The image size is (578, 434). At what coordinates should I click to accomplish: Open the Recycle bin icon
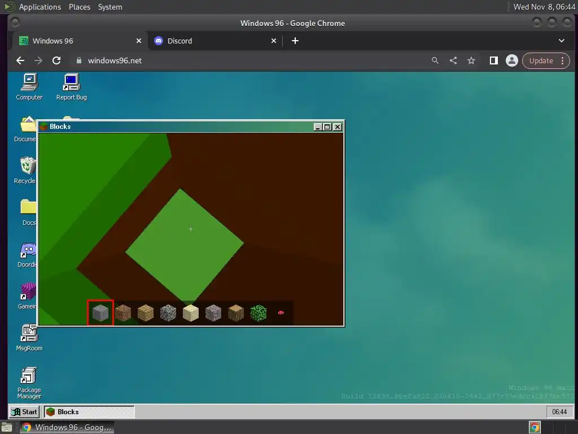tap(25, 171)
